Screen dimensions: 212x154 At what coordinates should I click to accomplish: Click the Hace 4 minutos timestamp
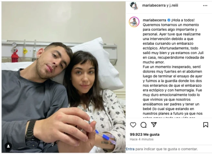pyautogui.click(x=142, y=139)
